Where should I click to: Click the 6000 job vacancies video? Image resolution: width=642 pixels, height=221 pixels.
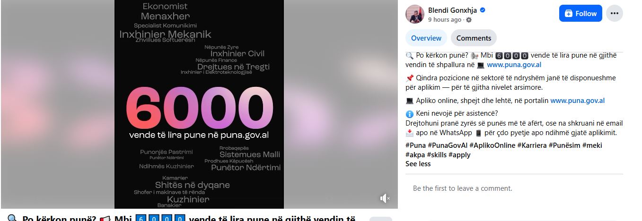[x=199, y=104]
